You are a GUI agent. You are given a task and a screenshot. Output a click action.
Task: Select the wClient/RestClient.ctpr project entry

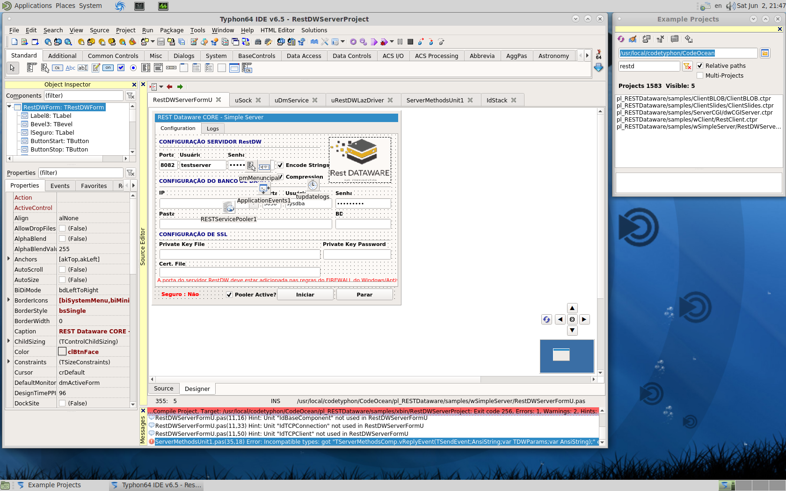[x=687, y=120]
